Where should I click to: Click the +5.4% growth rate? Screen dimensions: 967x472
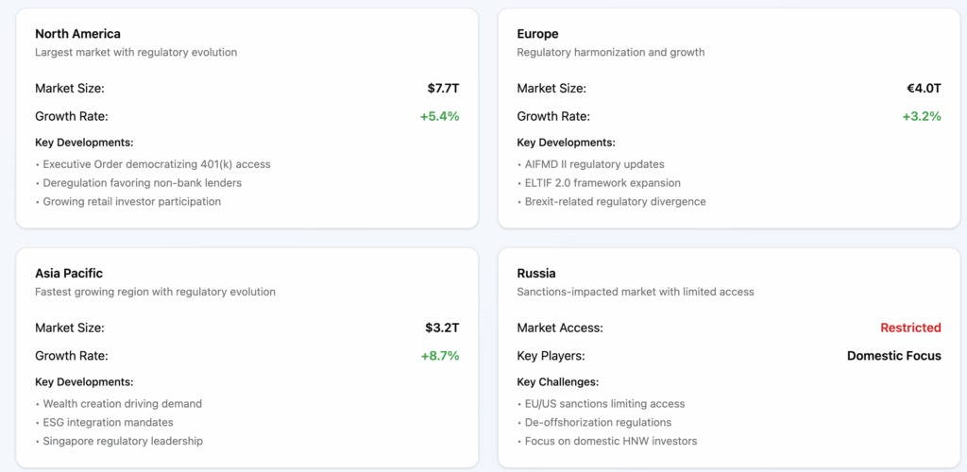pos(440,116)
